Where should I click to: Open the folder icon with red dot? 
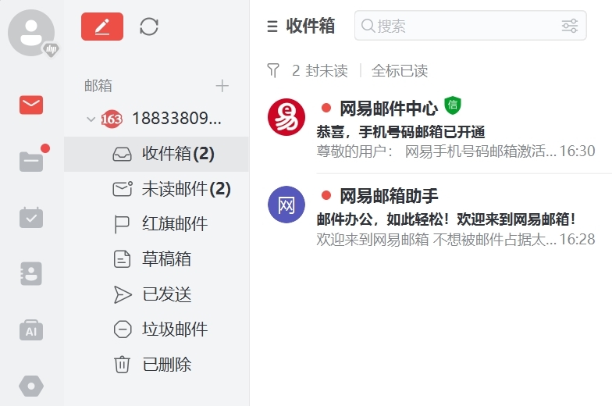coord(32,160)
